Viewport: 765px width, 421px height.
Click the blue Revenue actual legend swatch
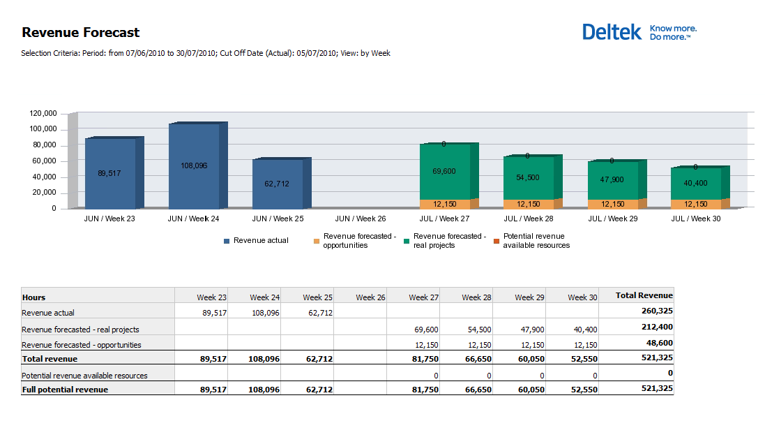[227, 241]
